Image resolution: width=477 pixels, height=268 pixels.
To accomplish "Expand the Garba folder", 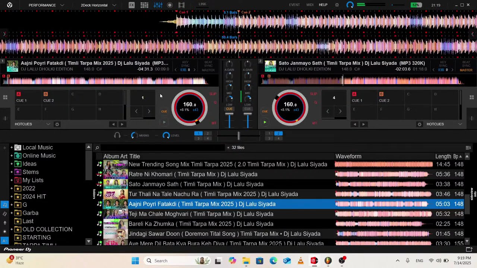I will (x=12, y=213).
